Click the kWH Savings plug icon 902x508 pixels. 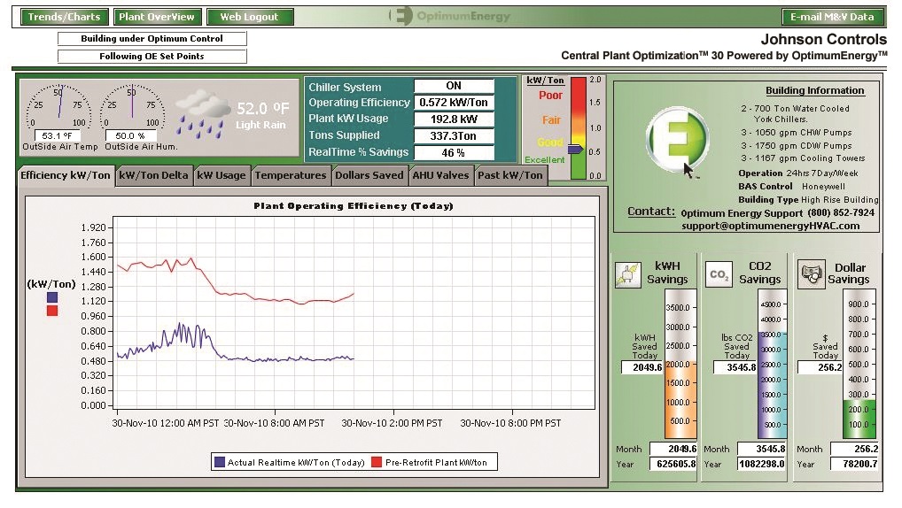(x=627, y=274)
